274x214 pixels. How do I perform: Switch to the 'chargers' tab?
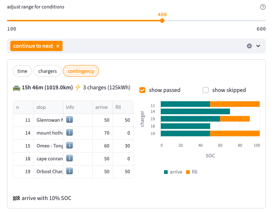pyautogui.click(x=47, y=71)
